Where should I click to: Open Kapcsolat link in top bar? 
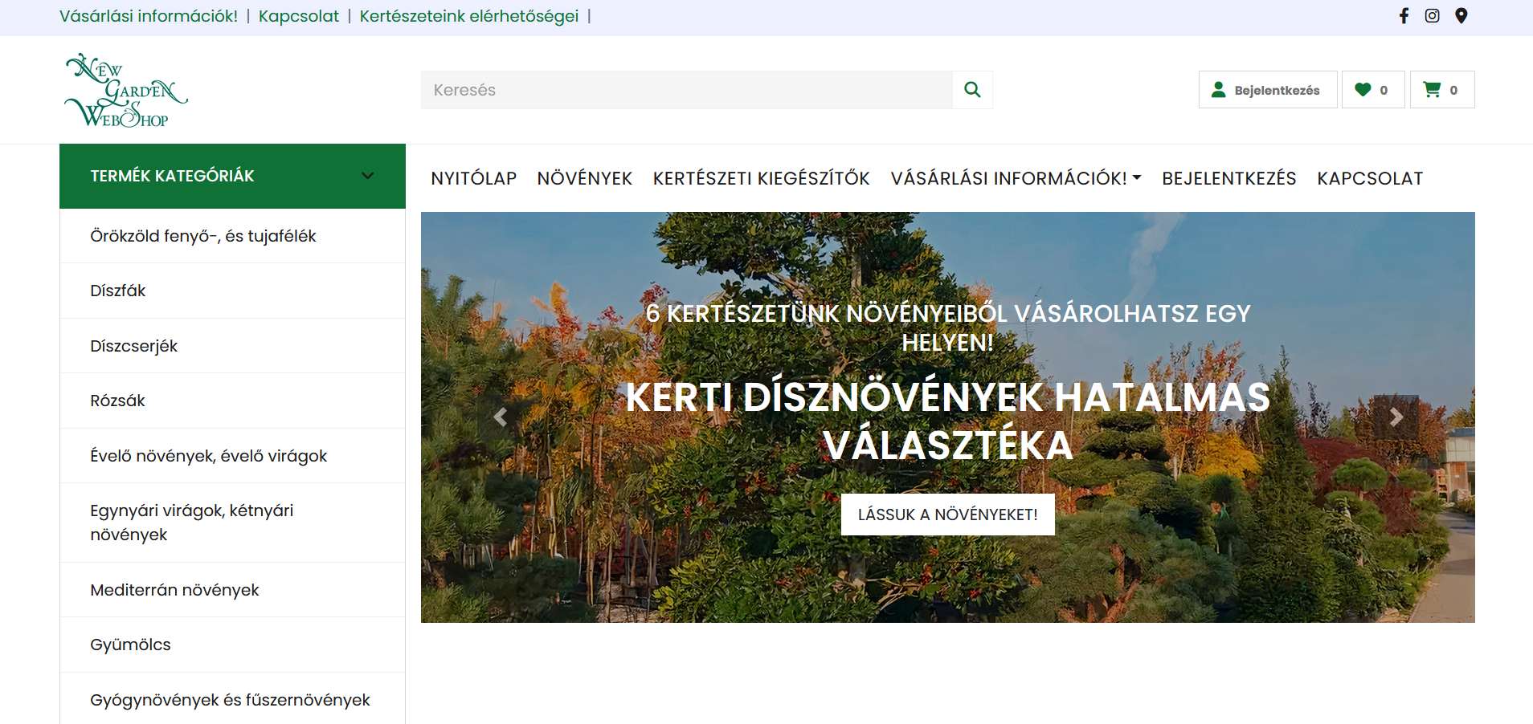(299, 16)
